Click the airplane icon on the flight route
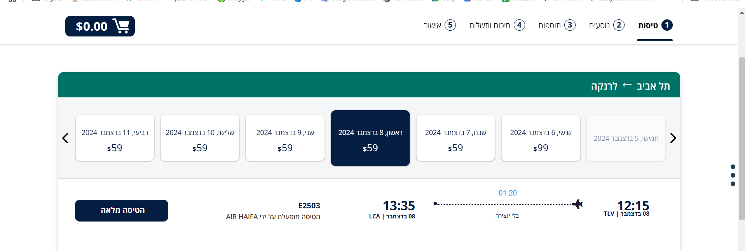745x251 pixels. tap(578, 204)
